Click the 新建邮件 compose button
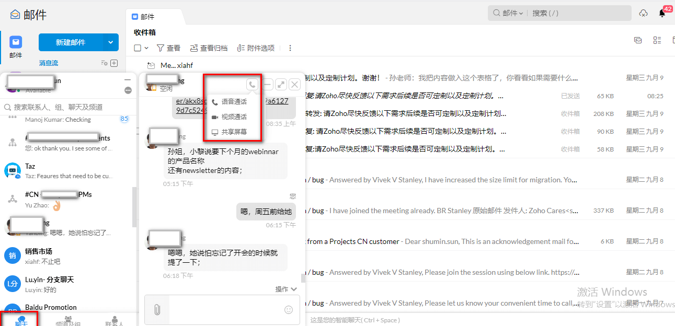 (x=71, y=42)
